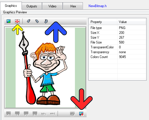Image resolution: width=149 pixels, height=120 pixels.
Task: Switch to the Outputs tab
Action: pyautogui.click(x=32, y=6)
